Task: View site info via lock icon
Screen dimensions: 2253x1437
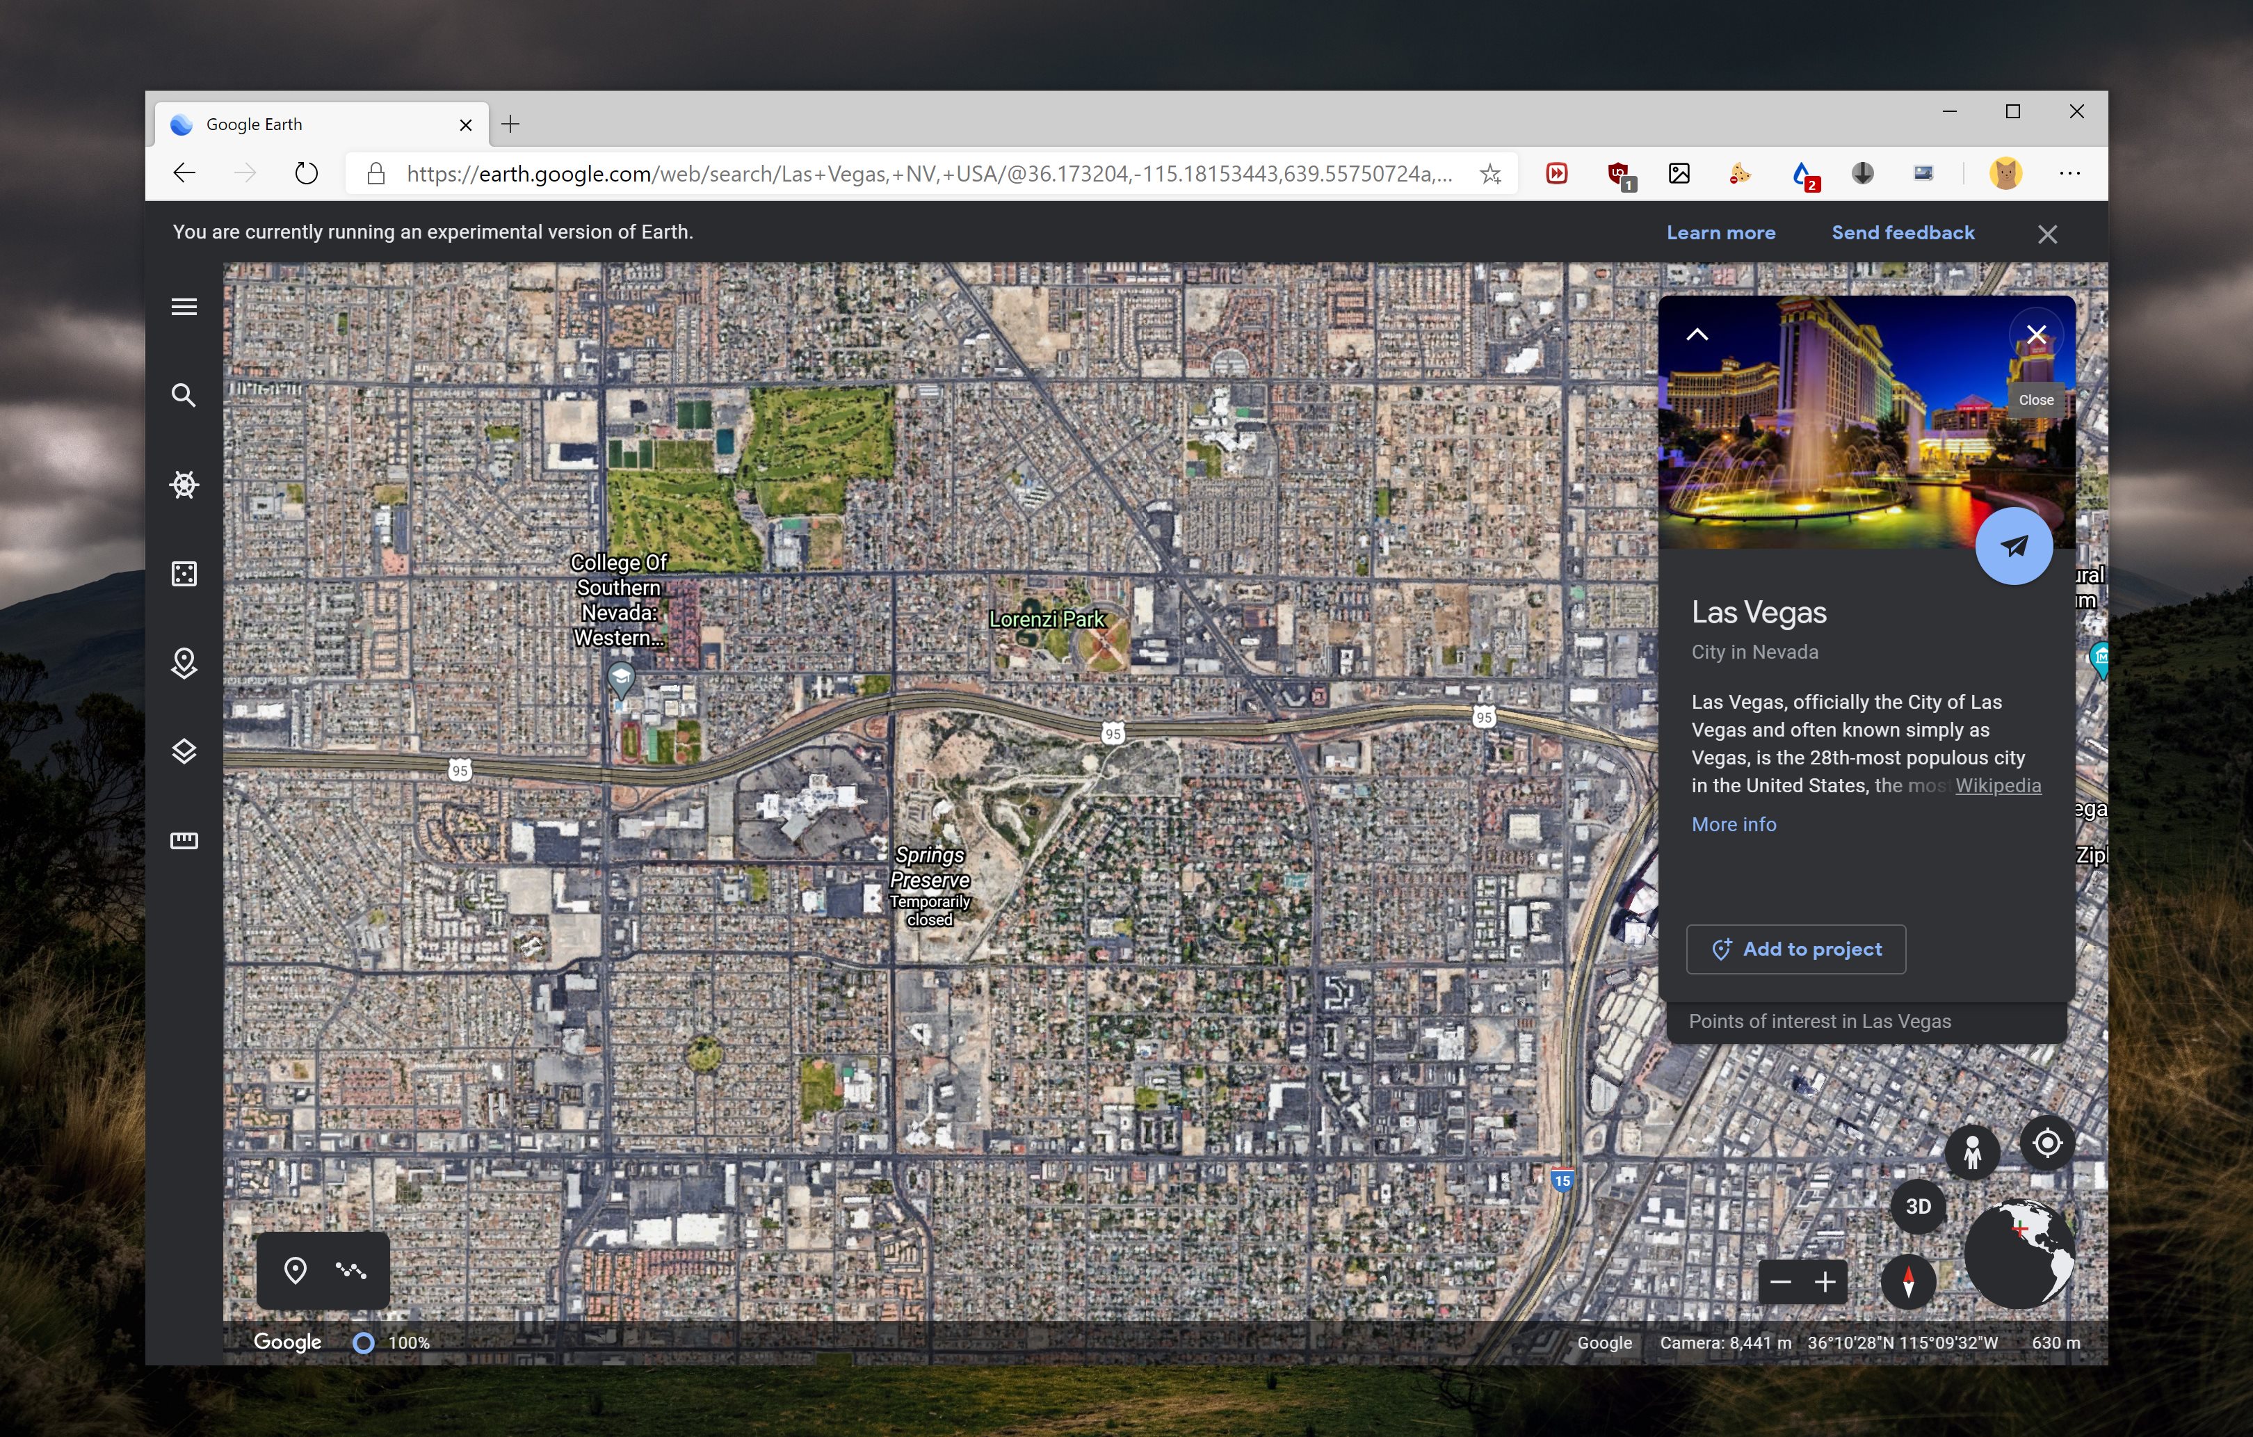Action: [x=376, y=173]
